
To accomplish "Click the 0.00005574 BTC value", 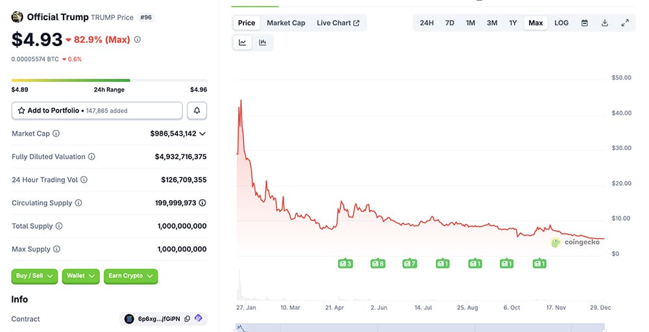I will click(x=35, y=59).
